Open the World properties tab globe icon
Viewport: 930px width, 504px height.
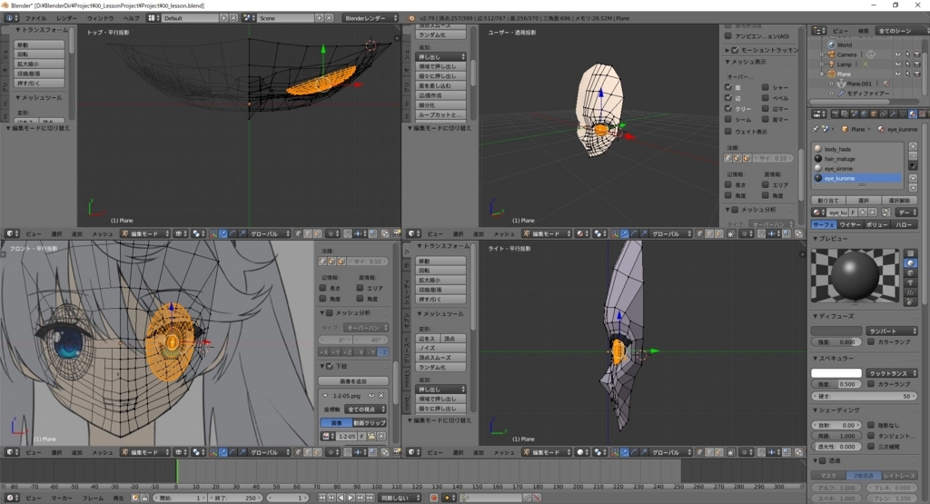click(865, 114)
